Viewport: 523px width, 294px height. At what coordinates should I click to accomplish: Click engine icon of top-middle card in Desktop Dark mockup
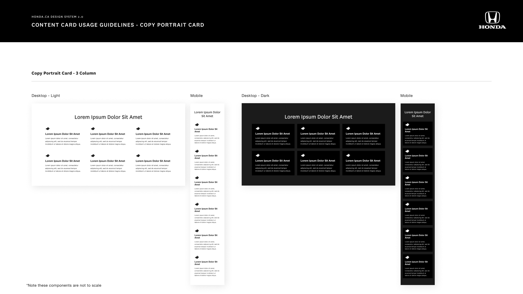[x=303, y=128]
